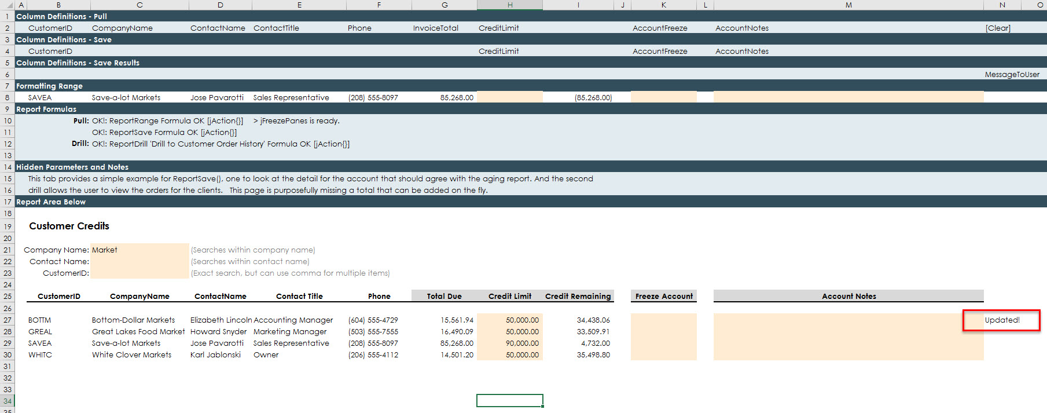Edit the 90,000.00 credit limit cell

510,343
